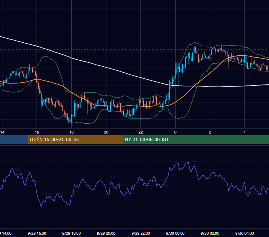
Task: Click the 9/29 18:00 label on oscillator axis
Action: (x=72, y=233)
